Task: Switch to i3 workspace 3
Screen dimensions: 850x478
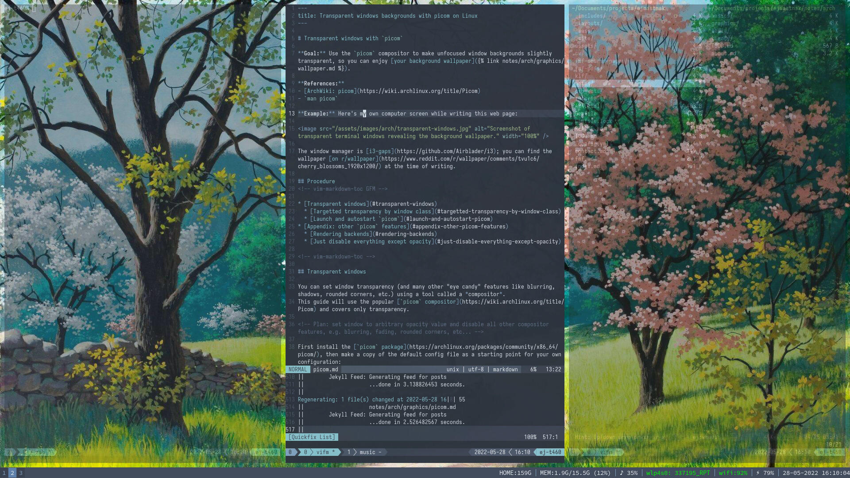Action: point(21,473)
